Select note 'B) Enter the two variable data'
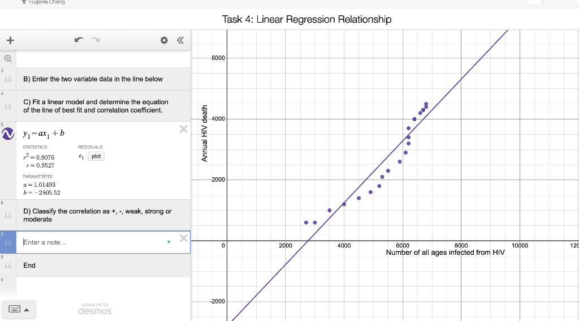 (x=93, y=79)
